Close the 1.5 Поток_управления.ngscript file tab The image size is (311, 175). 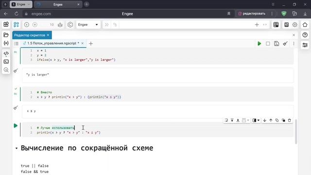83,43
